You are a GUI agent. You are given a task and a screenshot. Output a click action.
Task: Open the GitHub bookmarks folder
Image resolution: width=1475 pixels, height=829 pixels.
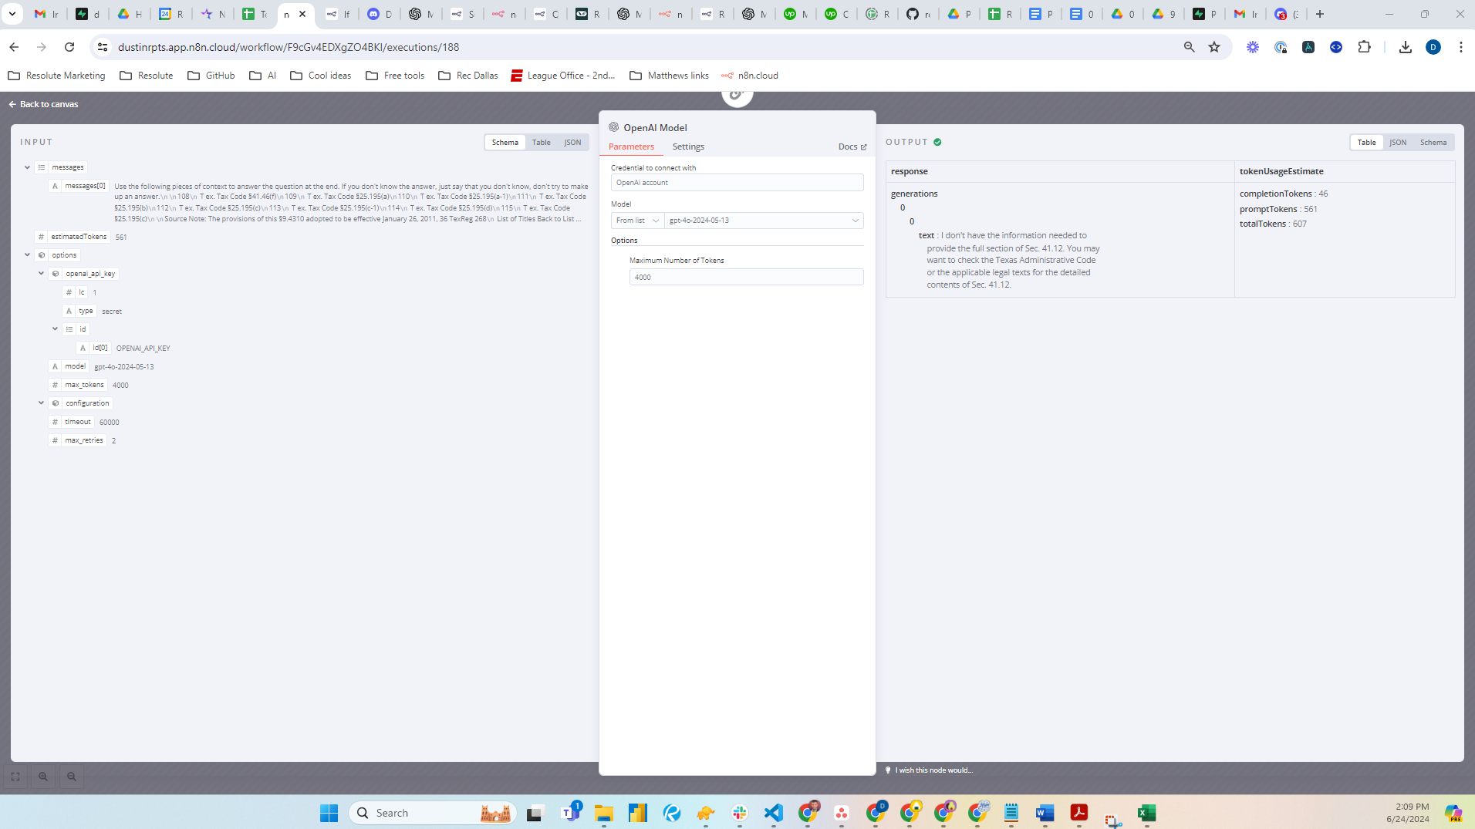point(211,76)
